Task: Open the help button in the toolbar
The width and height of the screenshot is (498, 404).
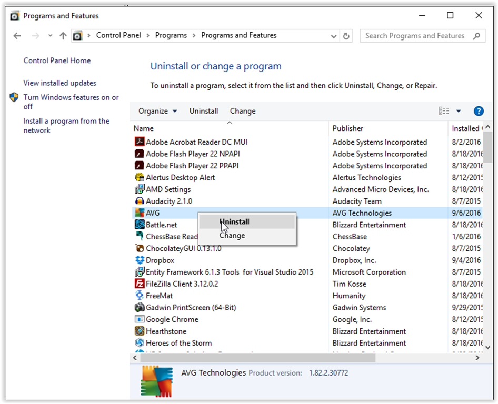Action: click(x=479, y=111)
